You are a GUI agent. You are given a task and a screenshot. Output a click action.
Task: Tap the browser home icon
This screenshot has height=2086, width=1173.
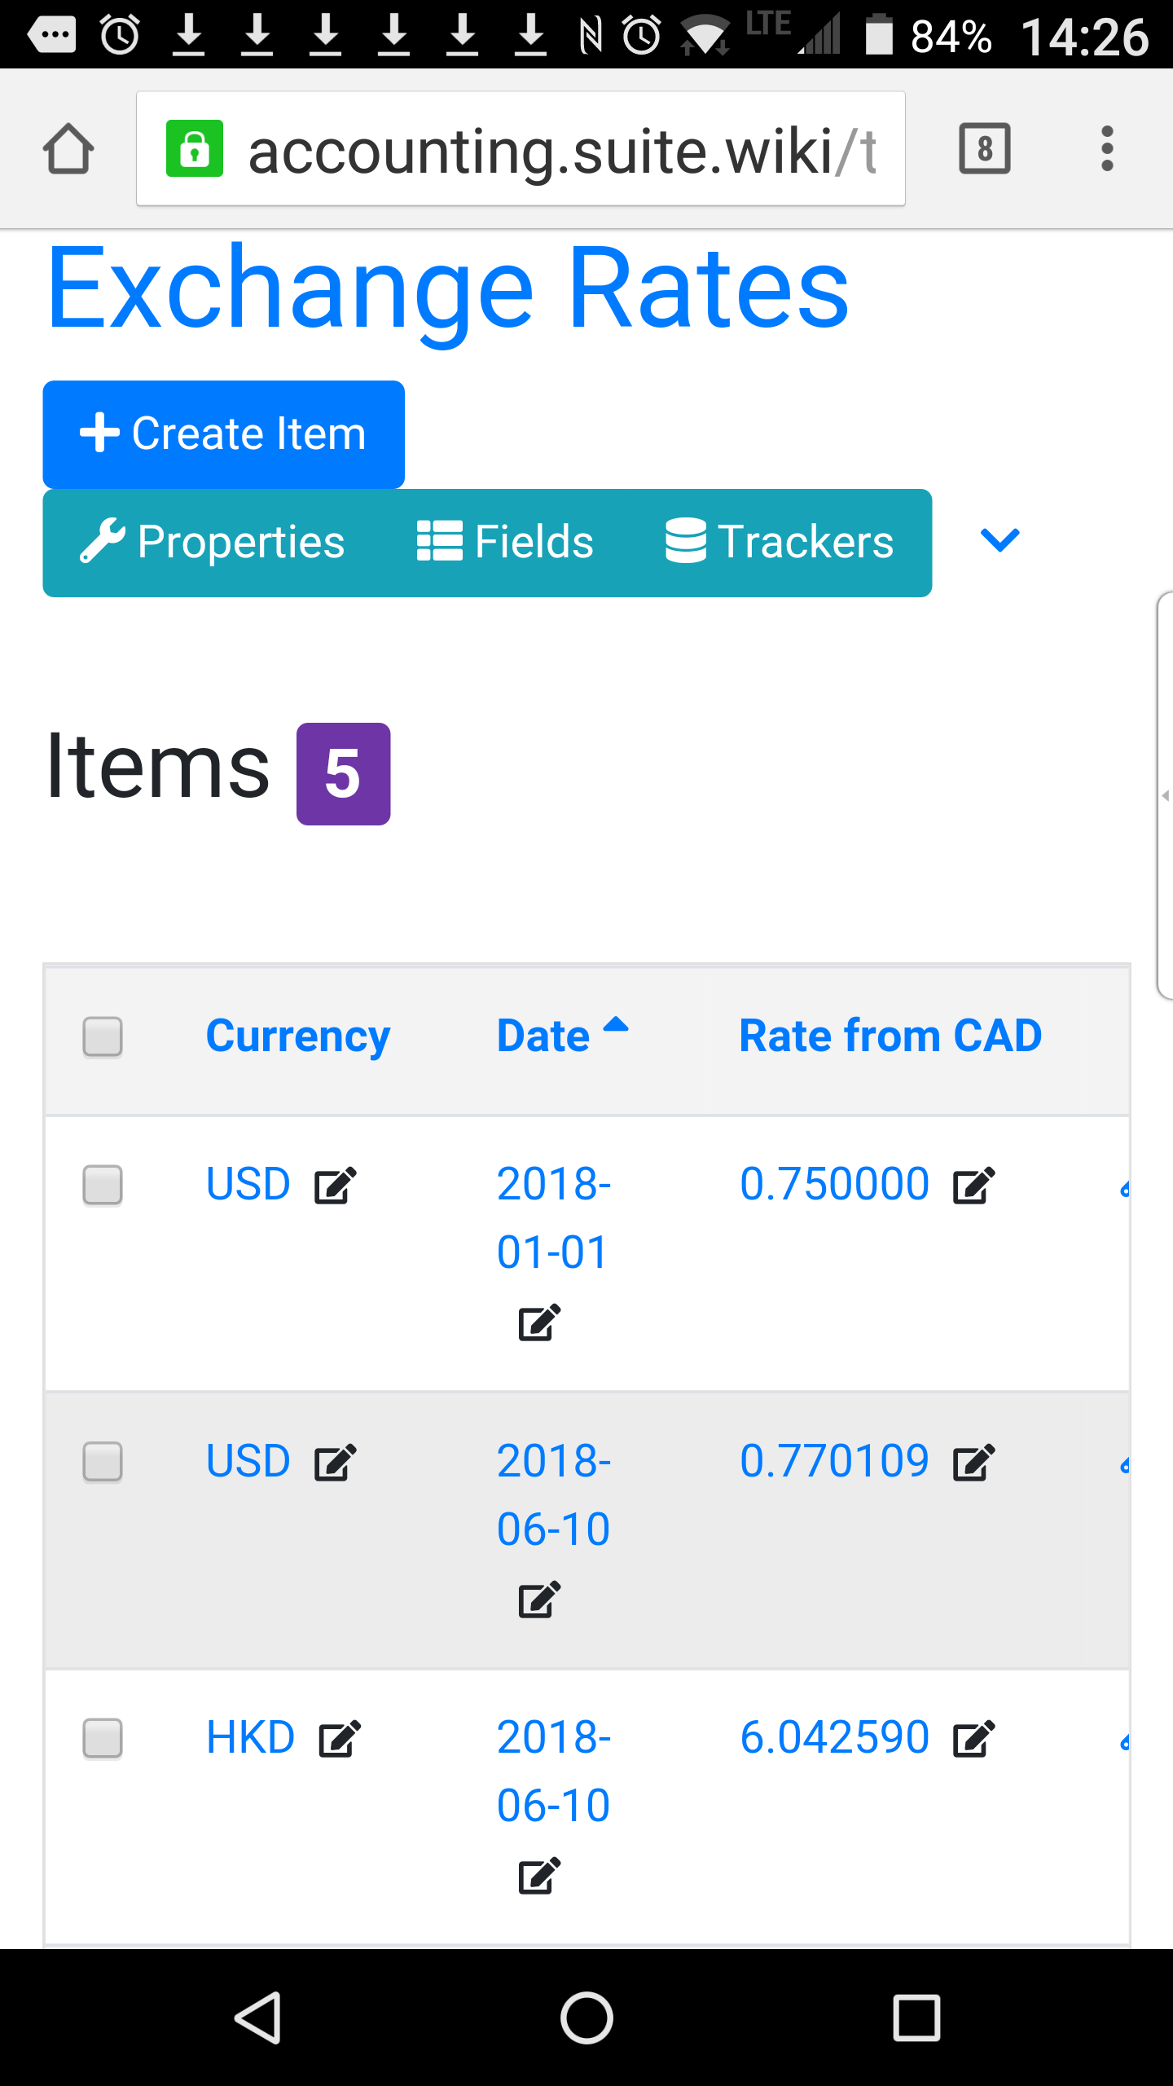point(68,148)
